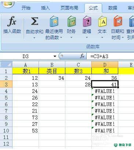Click the formula bar showing =C3+A3

point(110,56)
